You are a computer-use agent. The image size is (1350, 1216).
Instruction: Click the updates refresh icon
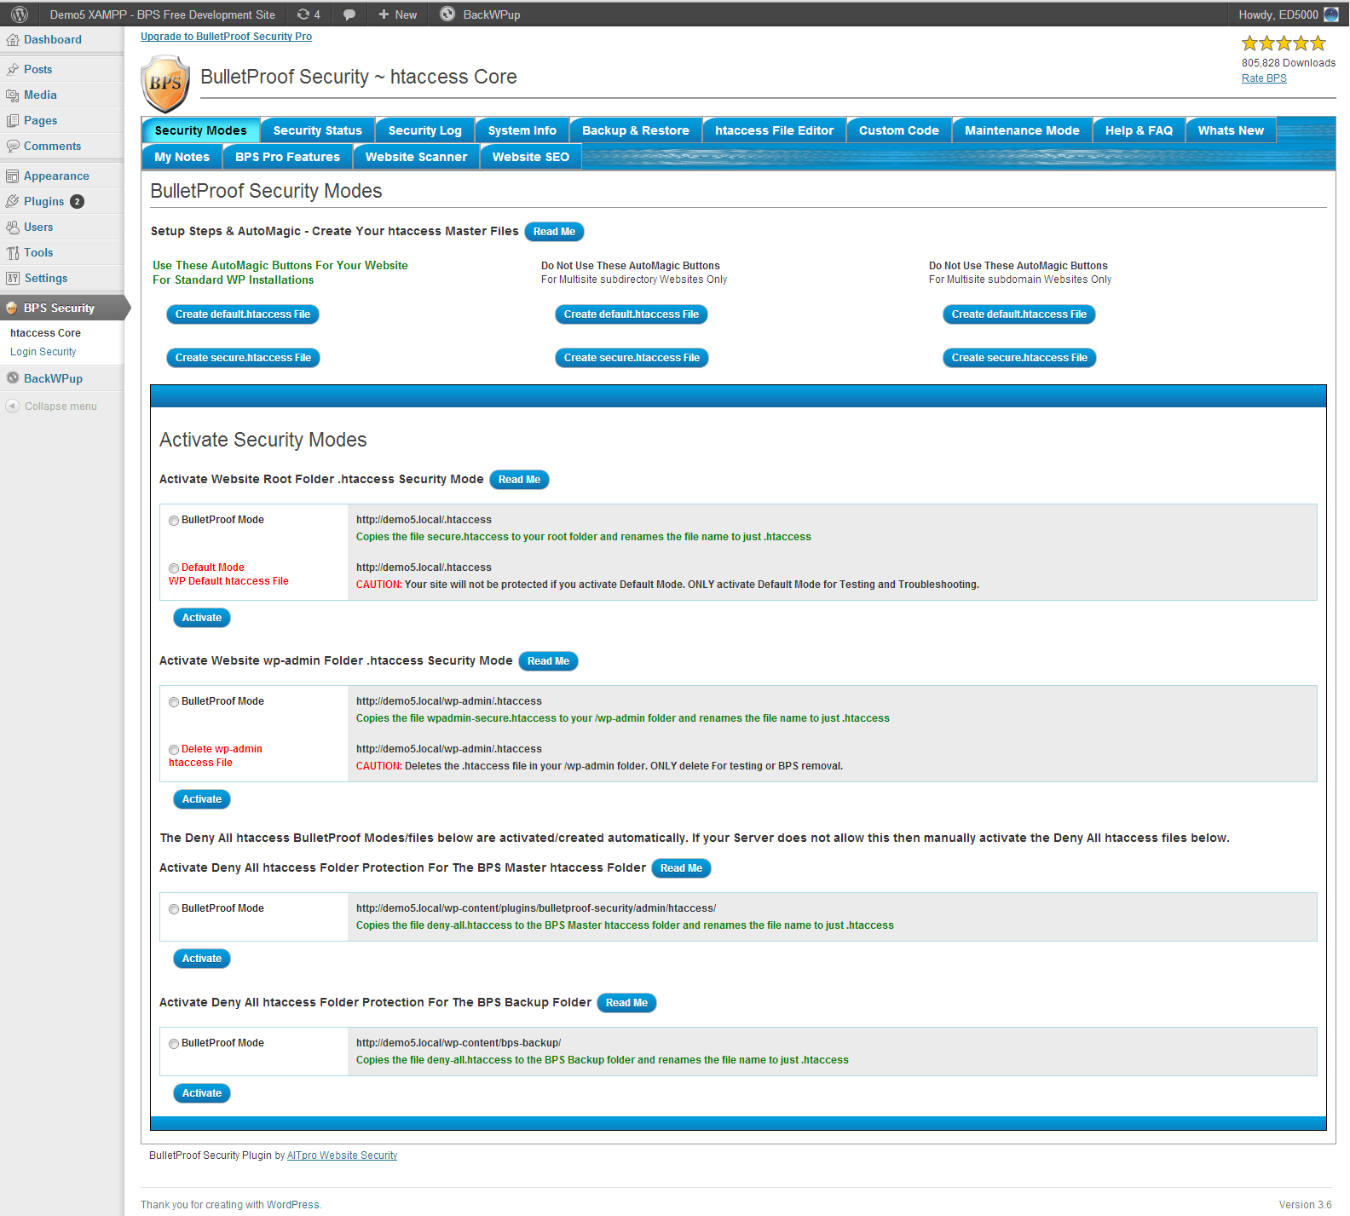(x=303, y=14)
